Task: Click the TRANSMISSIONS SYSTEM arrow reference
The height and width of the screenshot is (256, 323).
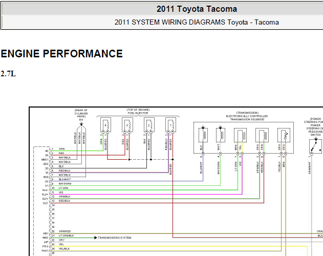Action: tap(113, 238)
